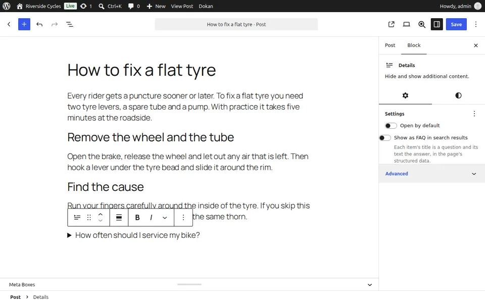Go back using the editor back arrow
The width and height of the screenshot is (485, 303).
point(9,24)
